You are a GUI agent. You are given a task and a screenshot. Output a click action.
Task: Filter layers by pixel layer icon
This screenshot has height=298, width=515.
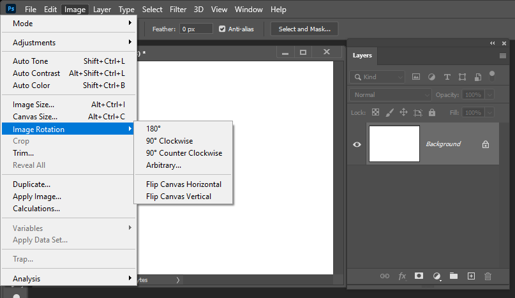[416, 77]
